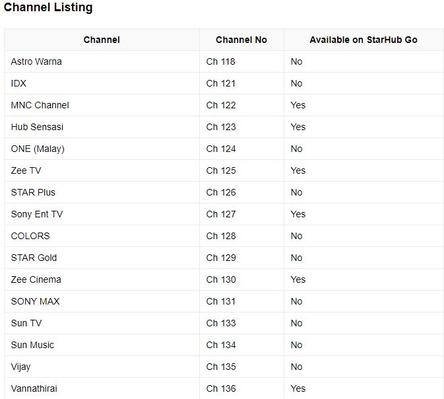Select the IDX channel name

[19, 83]
